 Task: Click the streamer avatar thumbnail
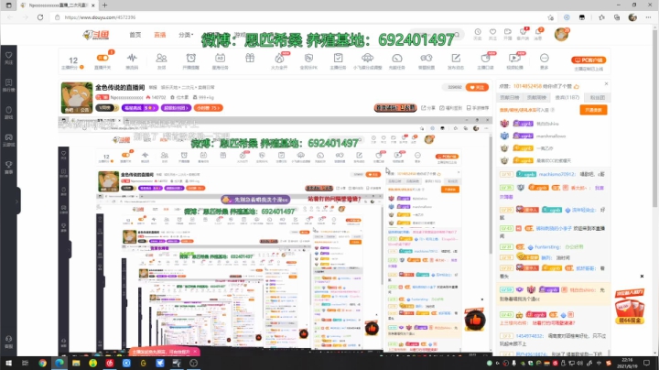77,98
